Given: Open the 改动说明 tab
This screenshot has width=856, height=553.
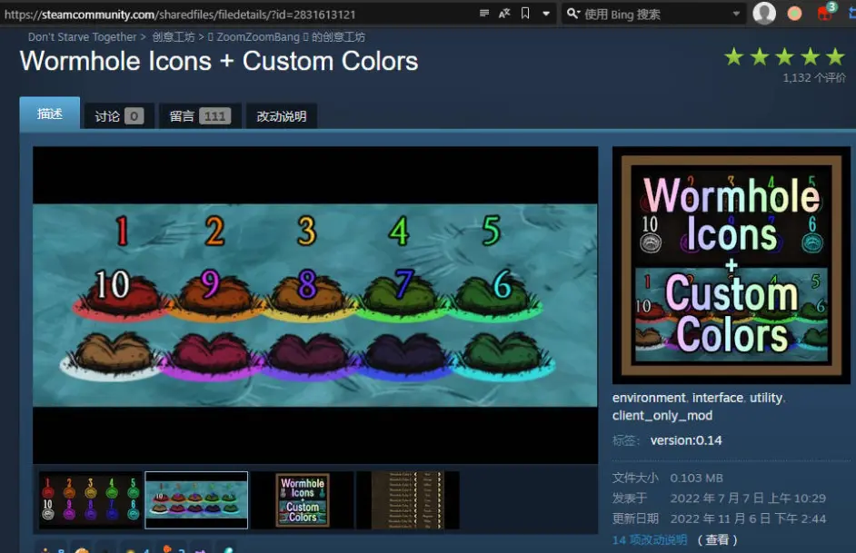Looking at the screenshot, I should (281, 116).
